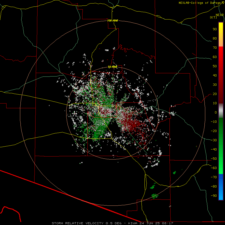The image size is (225, 225).
Task: Click the 08:17 timestamp in the caption
Action: (167, 223)
